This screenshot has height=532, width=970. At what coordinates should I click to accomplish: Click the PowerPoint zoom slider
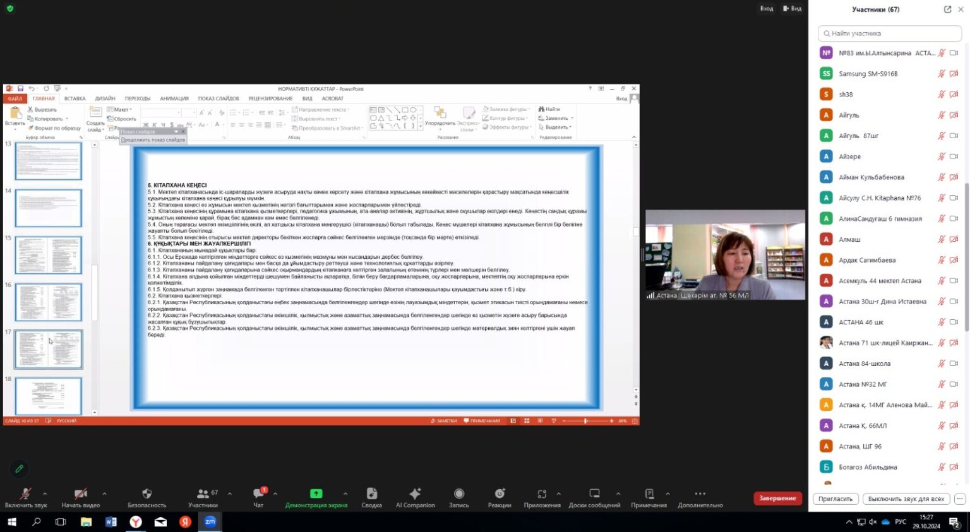[585, 421]
